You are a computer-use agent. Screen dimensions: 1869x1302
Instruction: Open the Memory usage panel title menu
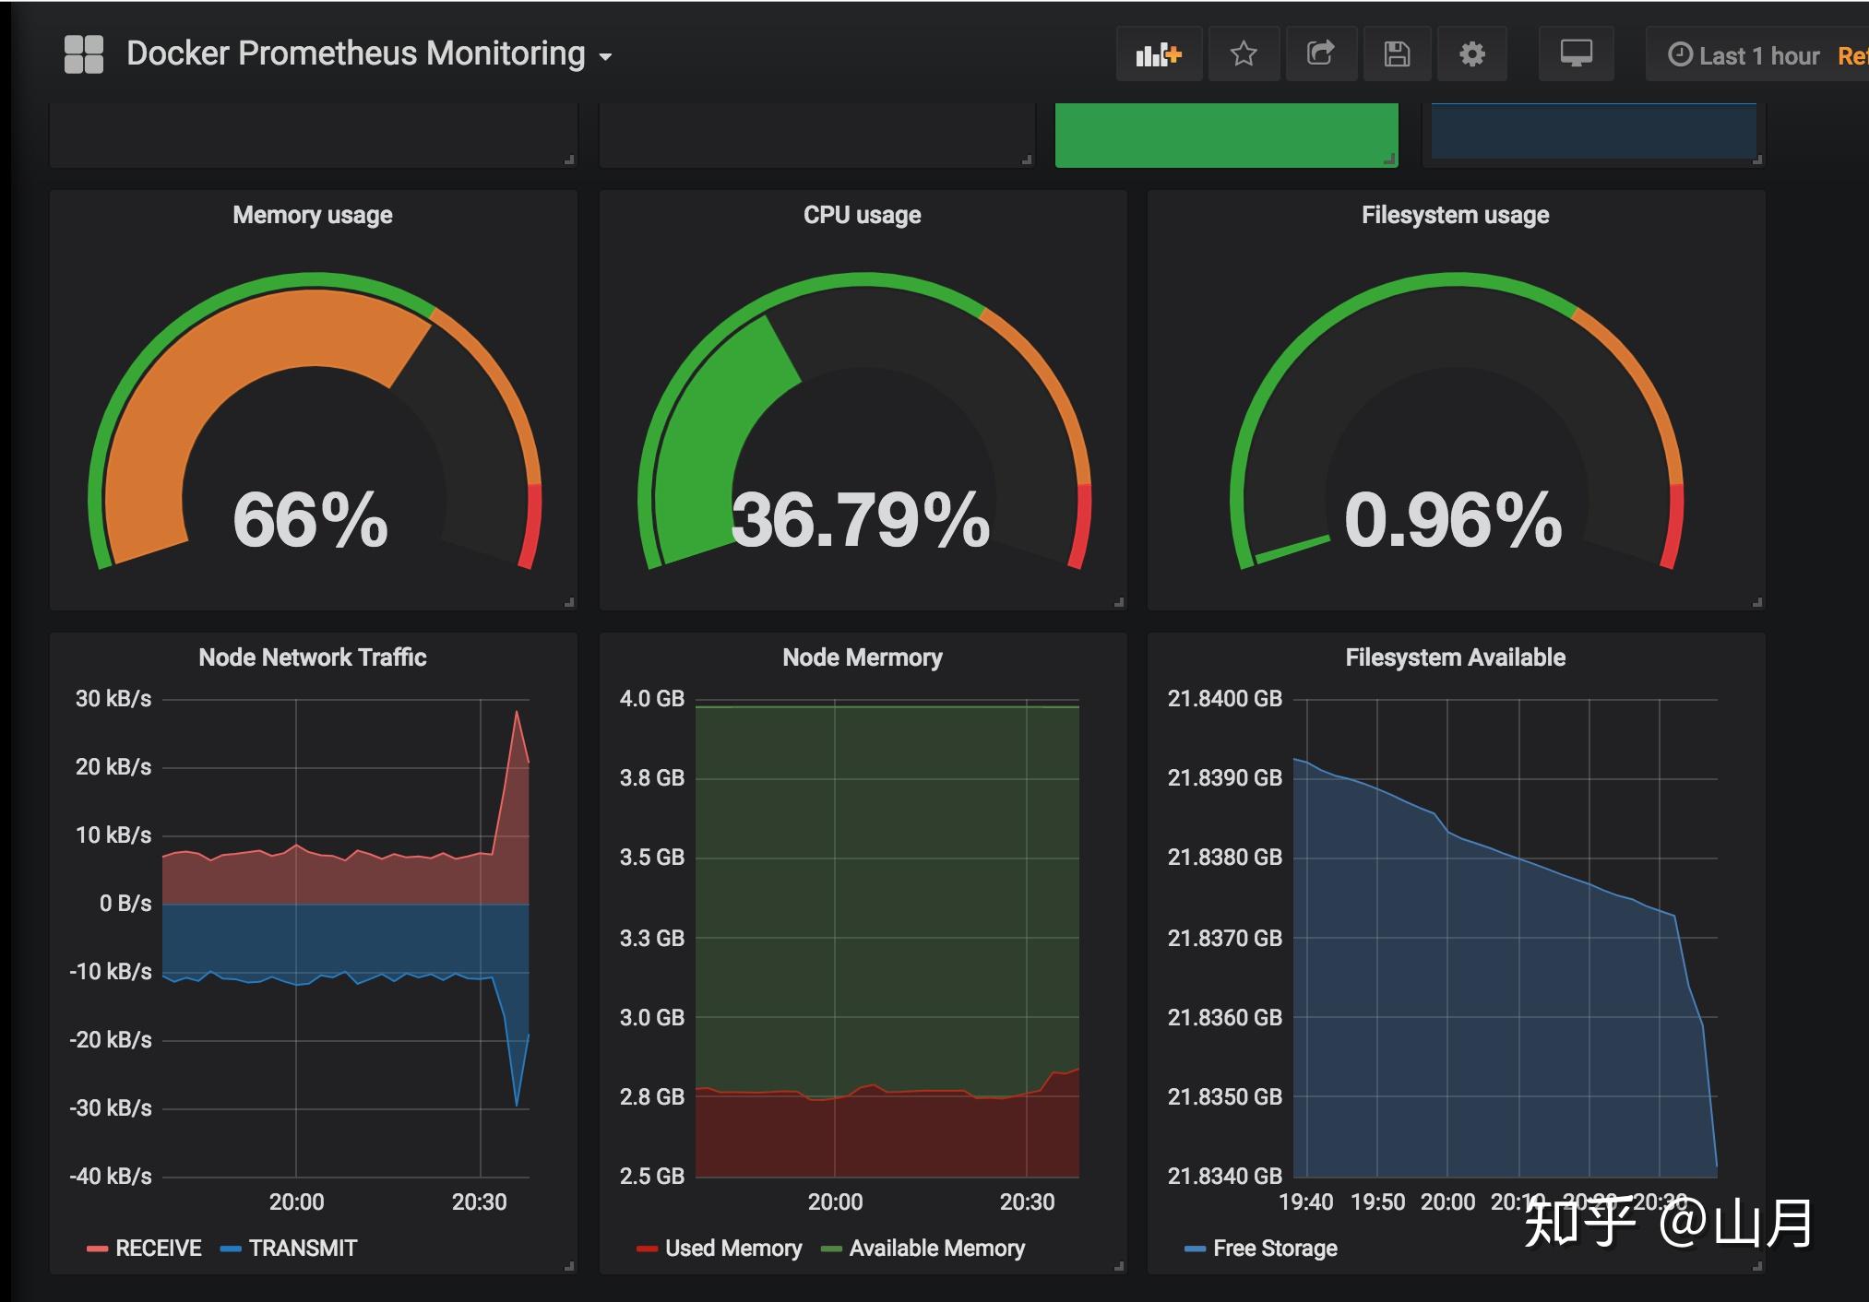tap(313, 215)
